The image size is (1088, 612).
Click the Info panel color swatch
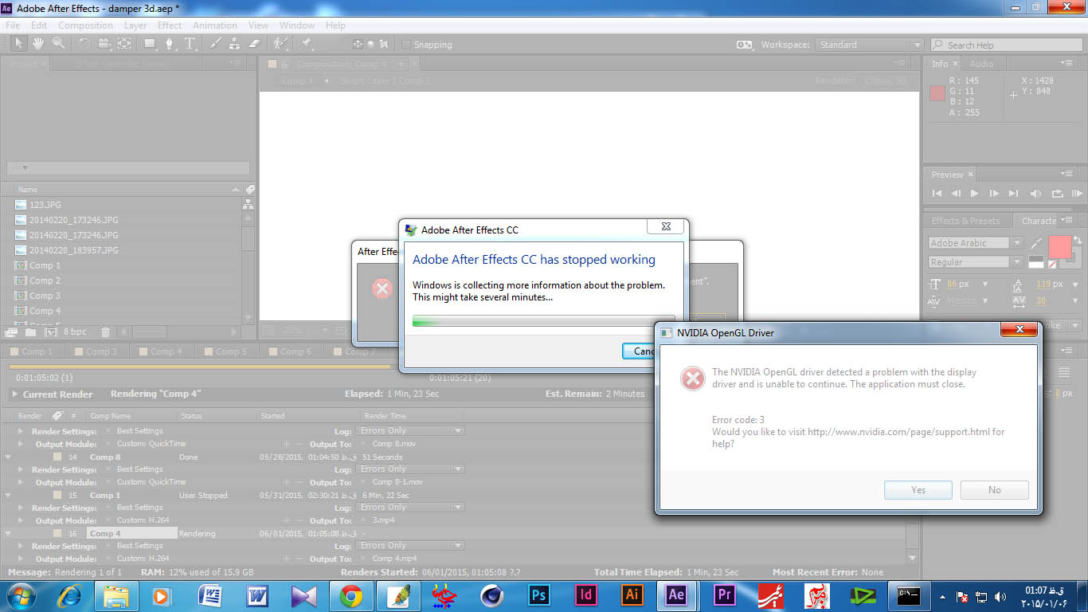click(x=937, y=93)
